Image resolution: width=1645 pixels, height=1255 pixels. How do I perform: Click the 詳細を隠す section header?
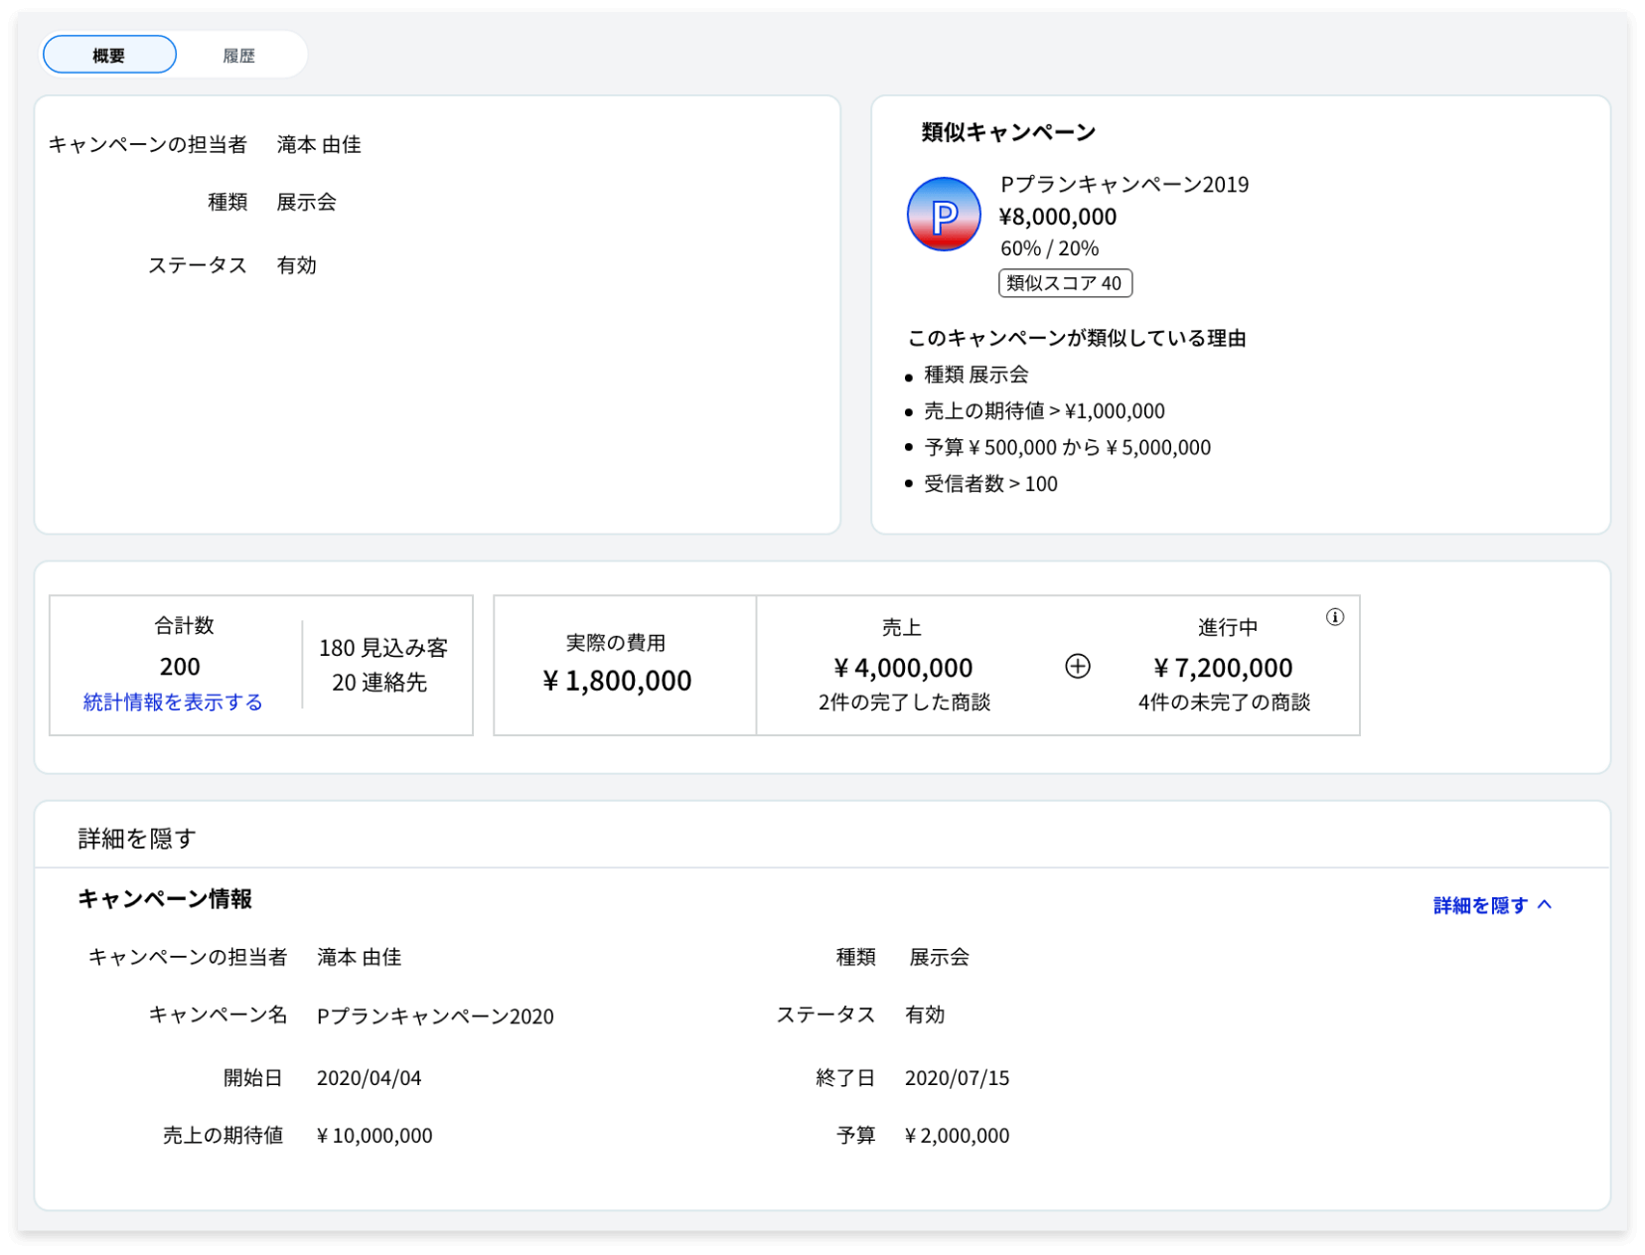[x=137, y=839]
